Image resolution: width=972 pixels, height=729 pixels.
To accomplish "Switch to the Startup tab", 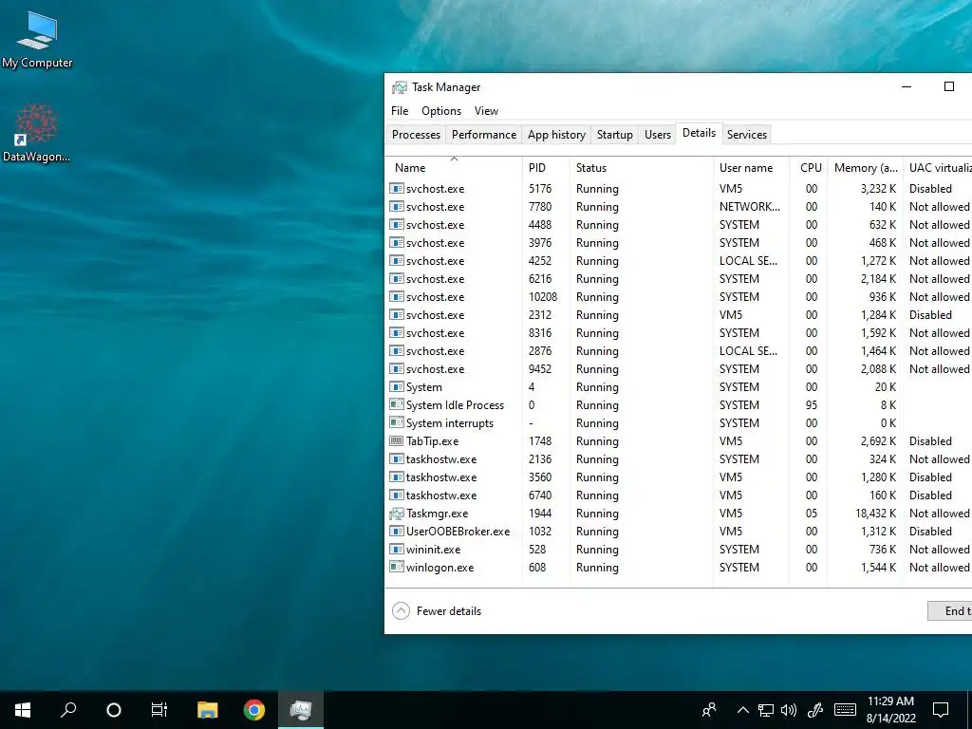I will pyautogui.click(x=615, y=135).
